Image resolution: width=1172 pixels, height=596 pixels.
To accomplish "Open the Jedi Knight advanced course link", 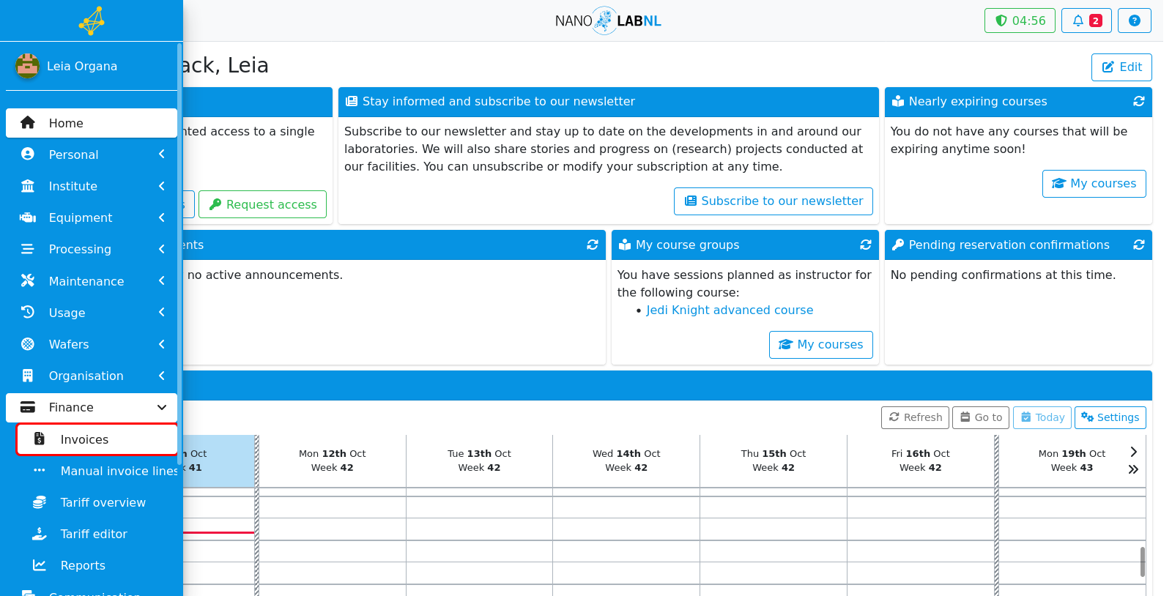I will (730, 310).
